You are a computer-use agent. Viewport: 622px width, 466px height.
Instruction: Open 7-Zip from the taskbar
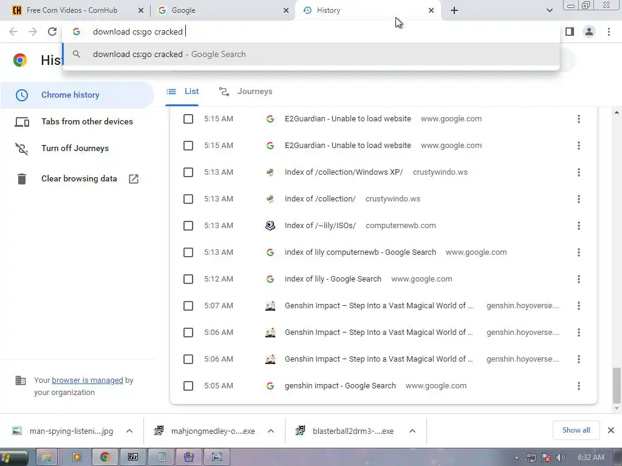[x=133, y=458]
